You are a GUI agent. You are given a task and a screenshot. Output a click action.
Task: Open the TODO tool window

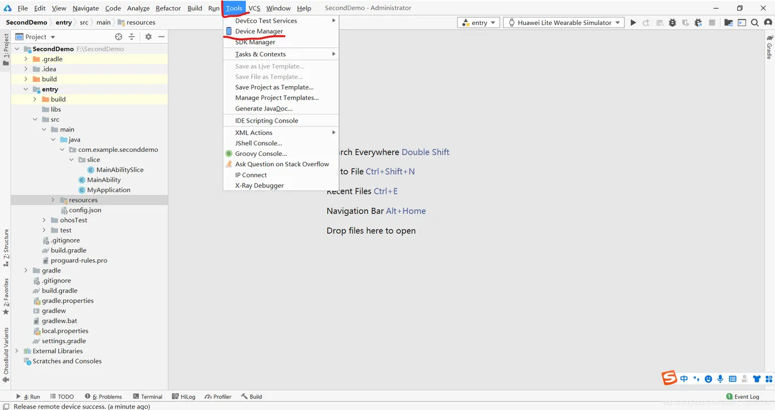click(x=61, y=397)
